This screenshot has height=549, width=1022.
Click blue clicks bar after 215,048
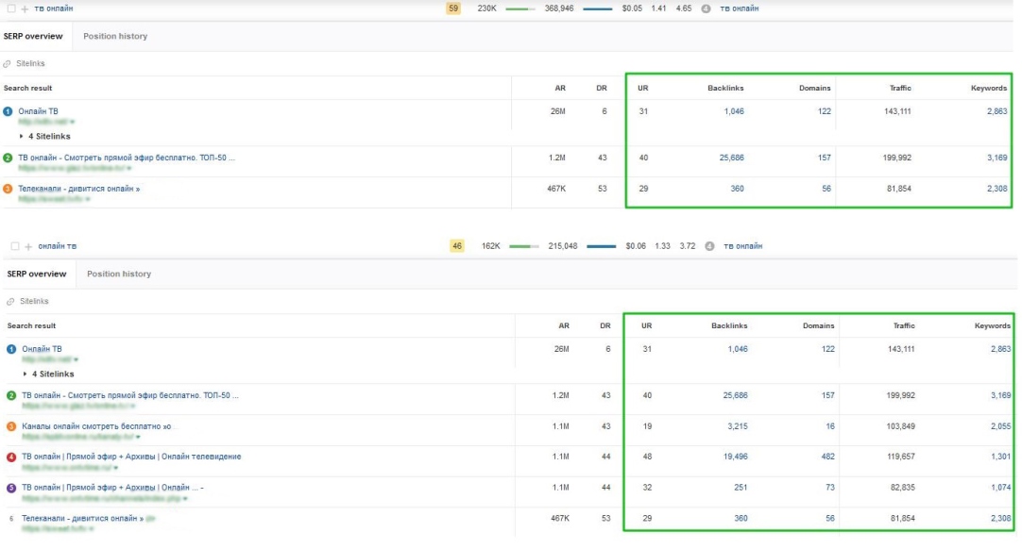(602, 247)
